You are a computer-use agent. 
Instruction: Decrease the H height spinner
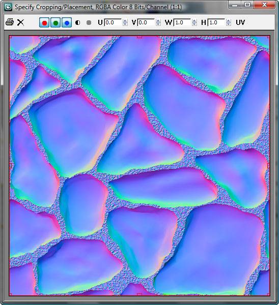pyautogui.click(x=229, y=24)
